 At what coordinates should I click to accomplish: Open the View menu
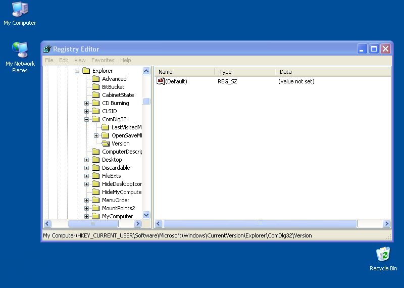click(80, 60)
